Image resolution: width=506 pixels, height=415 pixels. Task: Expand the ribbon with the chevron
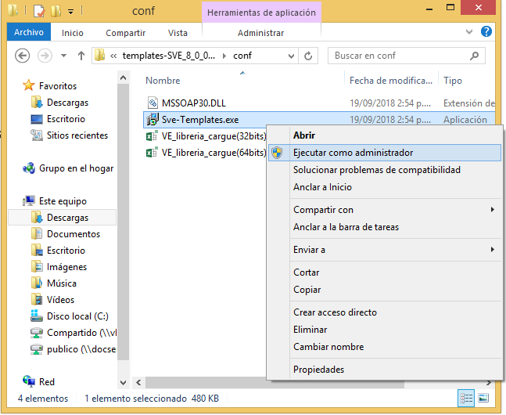pyautogui.click(x=469, y=31)
